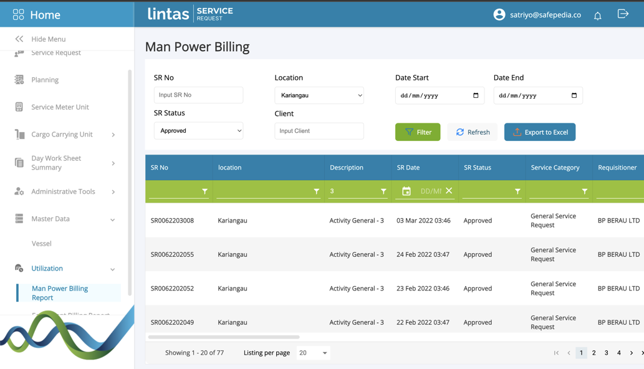The width and height of the screenshot is (644, 369).
Task: Open the SR Status dropdown showing Approved
Action: point(198,131)
